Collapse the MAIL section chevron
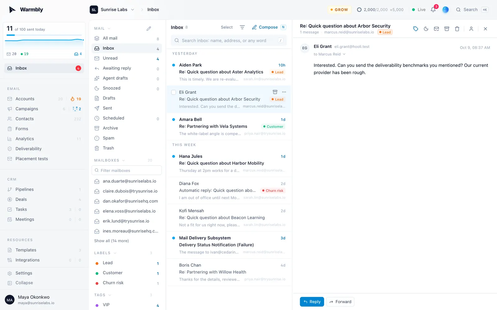The height and width of the screenshot is (310, 497). 109,29
